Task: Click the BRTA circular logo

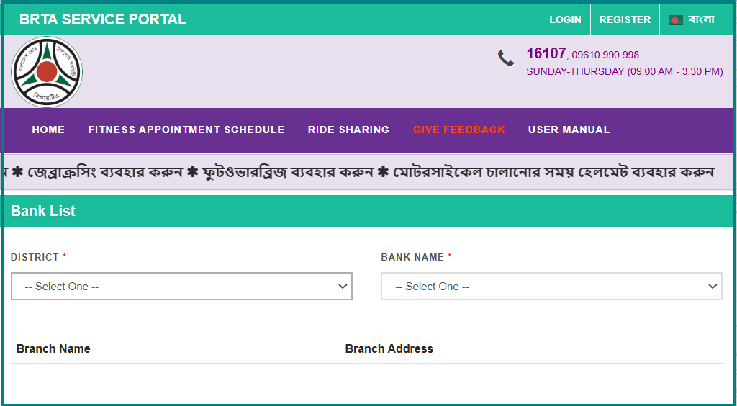Action: (x=47, y=72)
